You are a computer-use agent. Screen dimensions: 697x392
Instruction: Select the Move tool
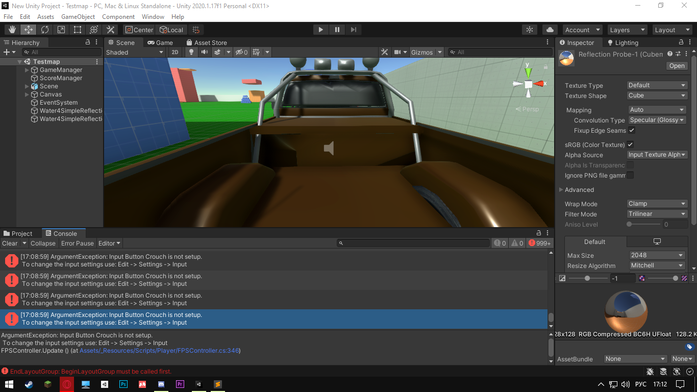(x=28, y=30)
